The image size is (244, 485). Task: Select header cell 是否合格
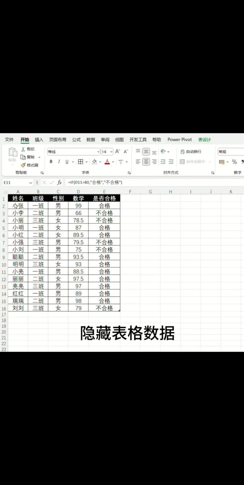point(104,198)
